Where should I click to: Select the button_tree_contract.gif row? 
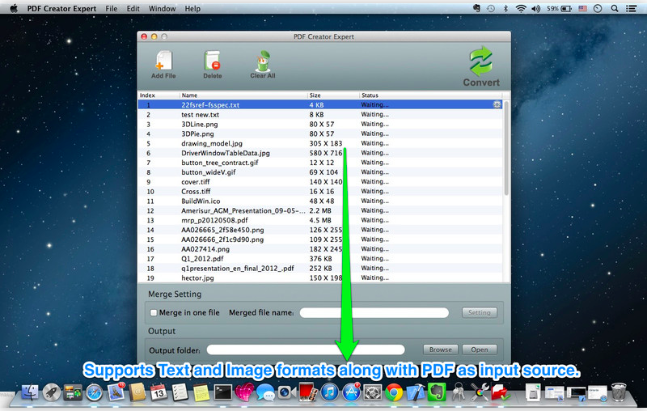[320, 163]
